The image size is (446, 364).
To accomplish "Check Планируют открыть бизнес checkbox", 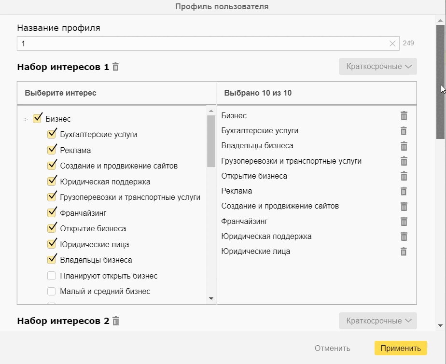I will point(52,276).
